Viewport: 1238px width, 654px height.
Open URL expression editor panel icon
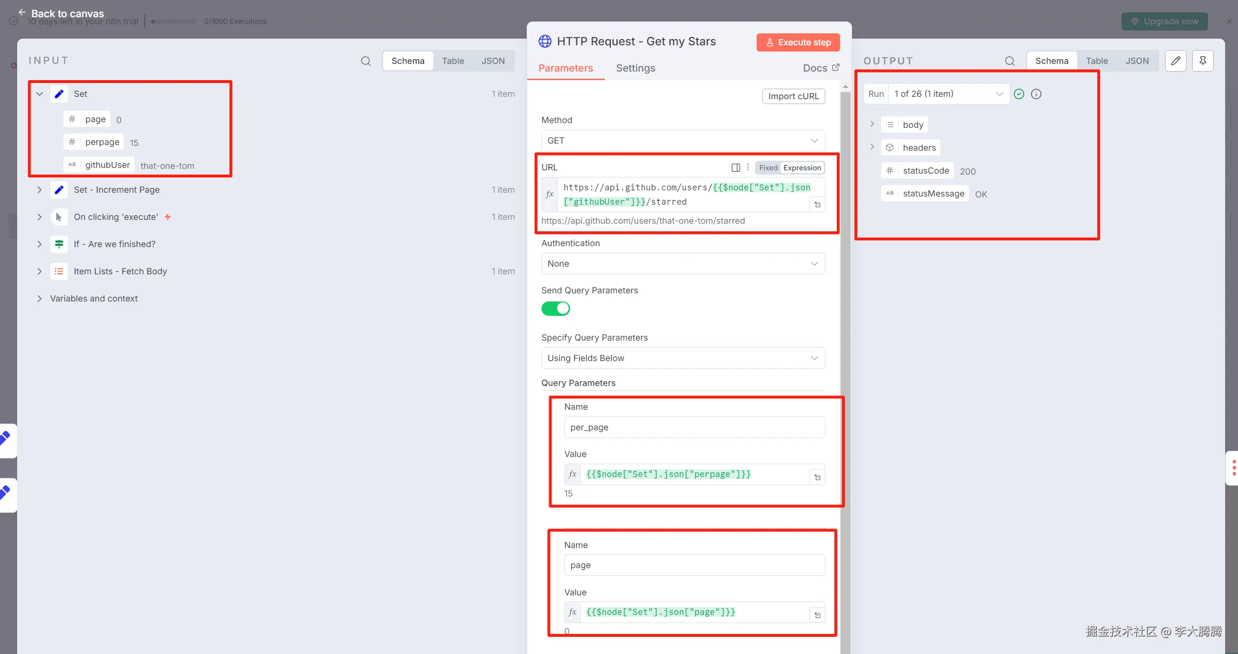[735, 168]
